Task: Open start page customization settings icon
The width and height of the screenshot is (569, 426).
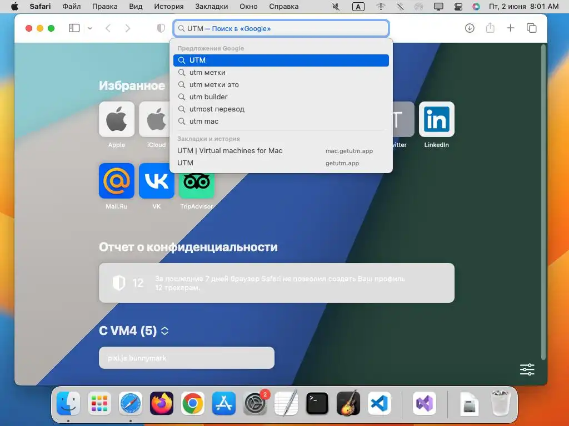Action: pyautogui.click(x=527, y=369)
